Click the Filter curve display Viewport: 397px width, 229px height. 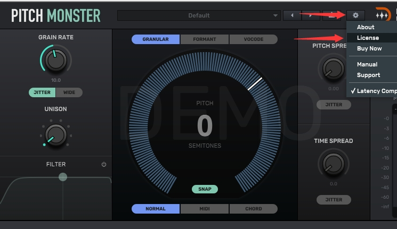point(56,197)
